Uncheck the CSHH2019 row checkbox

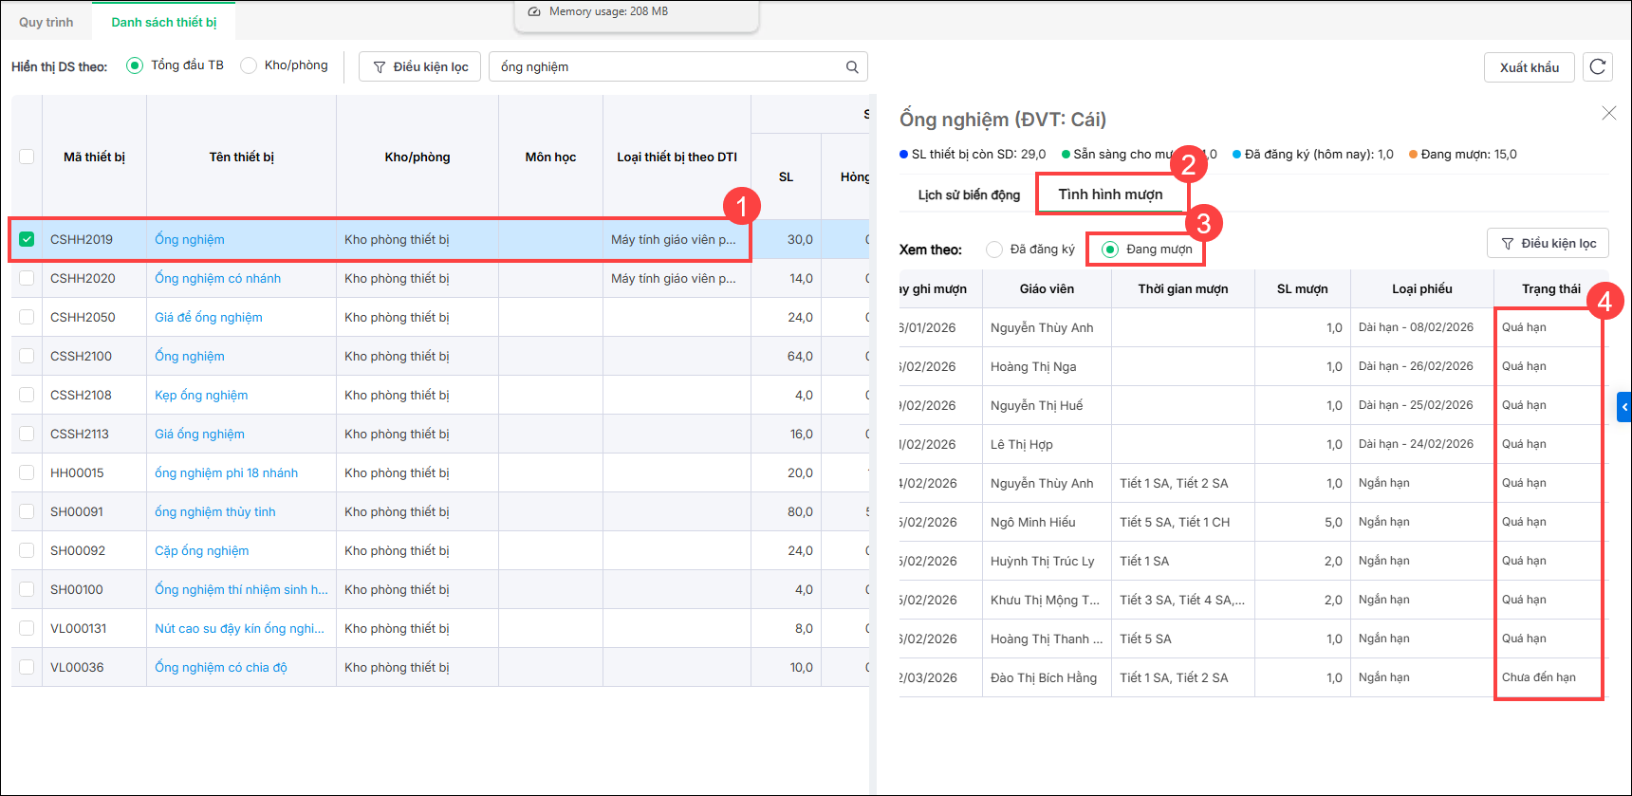point(27,239)
